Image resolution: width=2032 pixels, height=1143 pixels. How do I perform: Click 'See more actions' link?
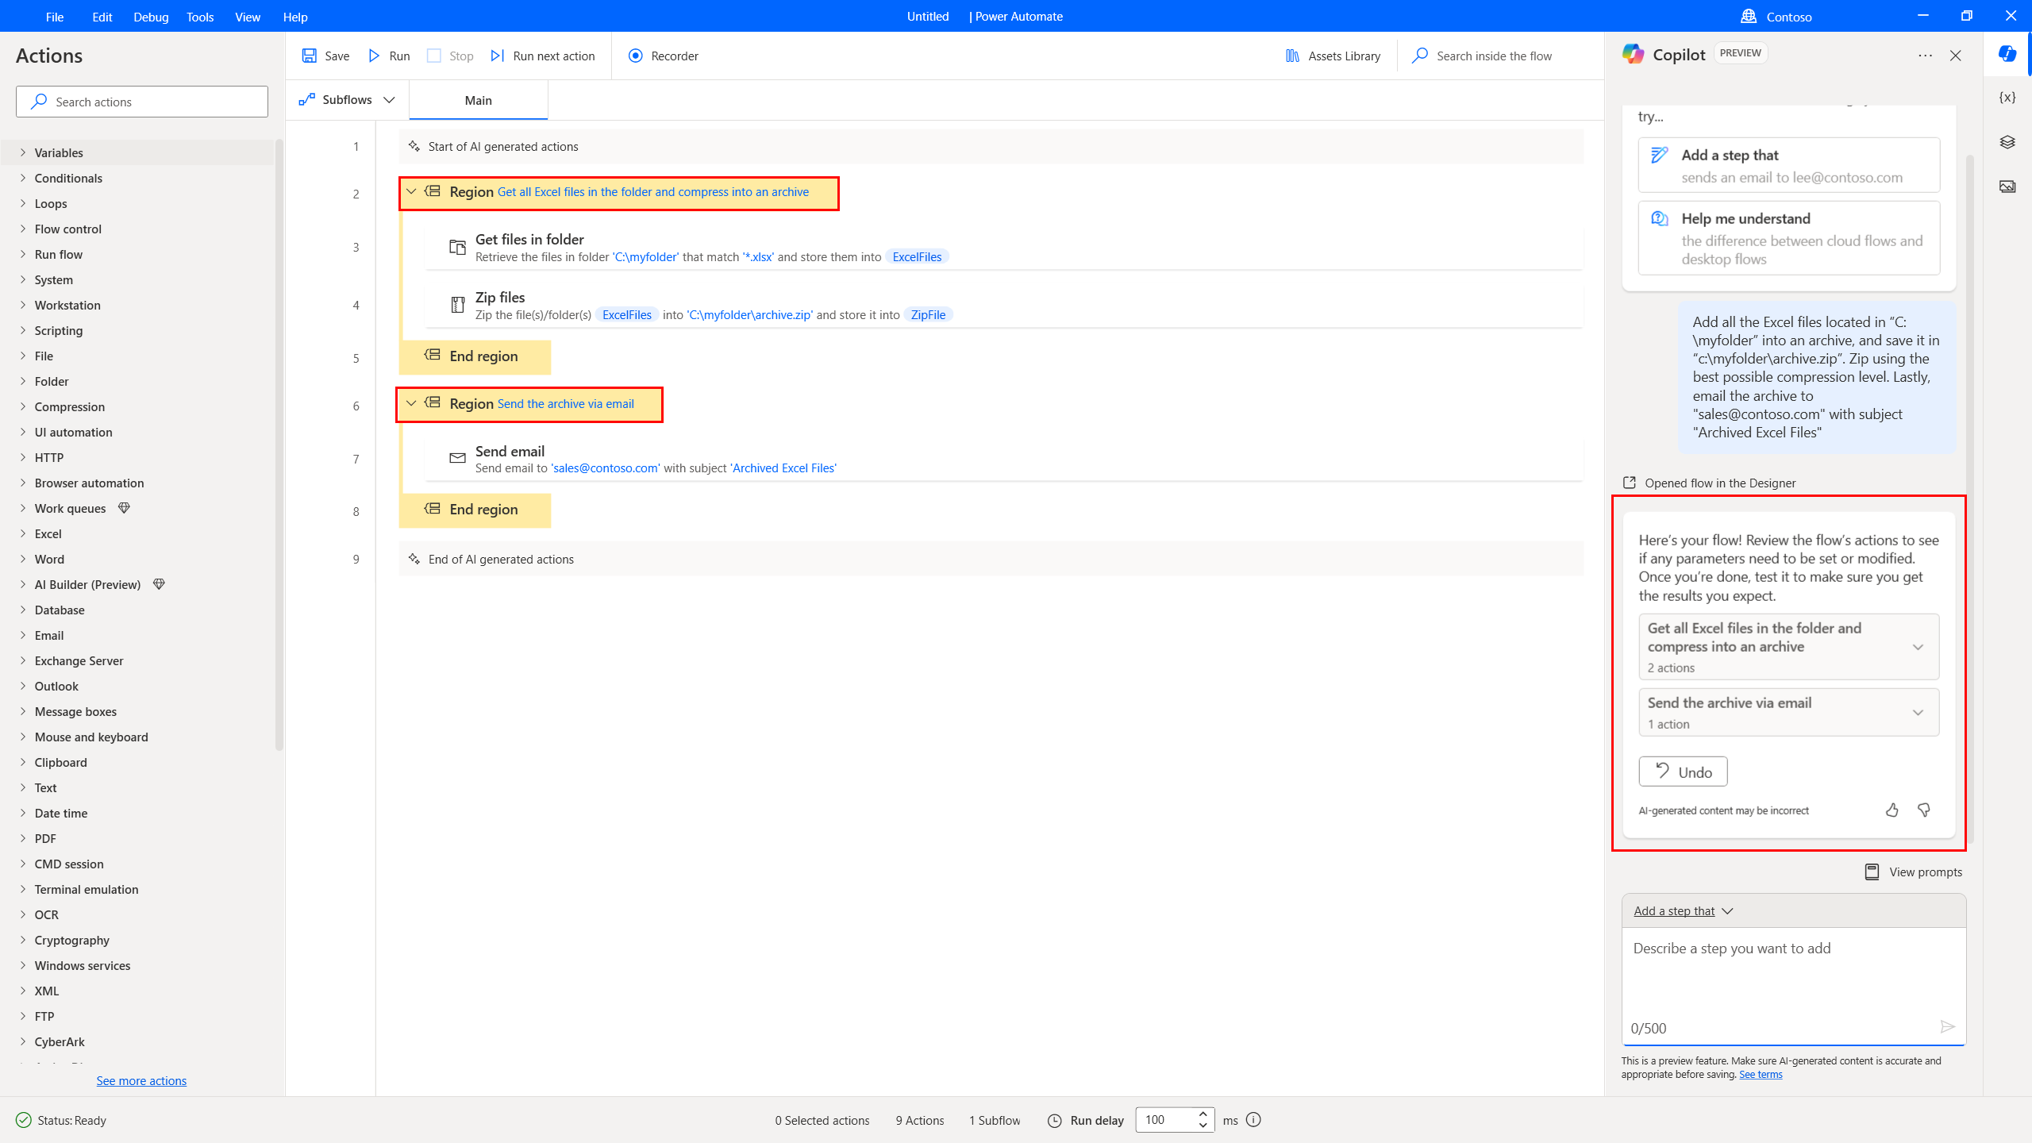tap(141, 1080)
